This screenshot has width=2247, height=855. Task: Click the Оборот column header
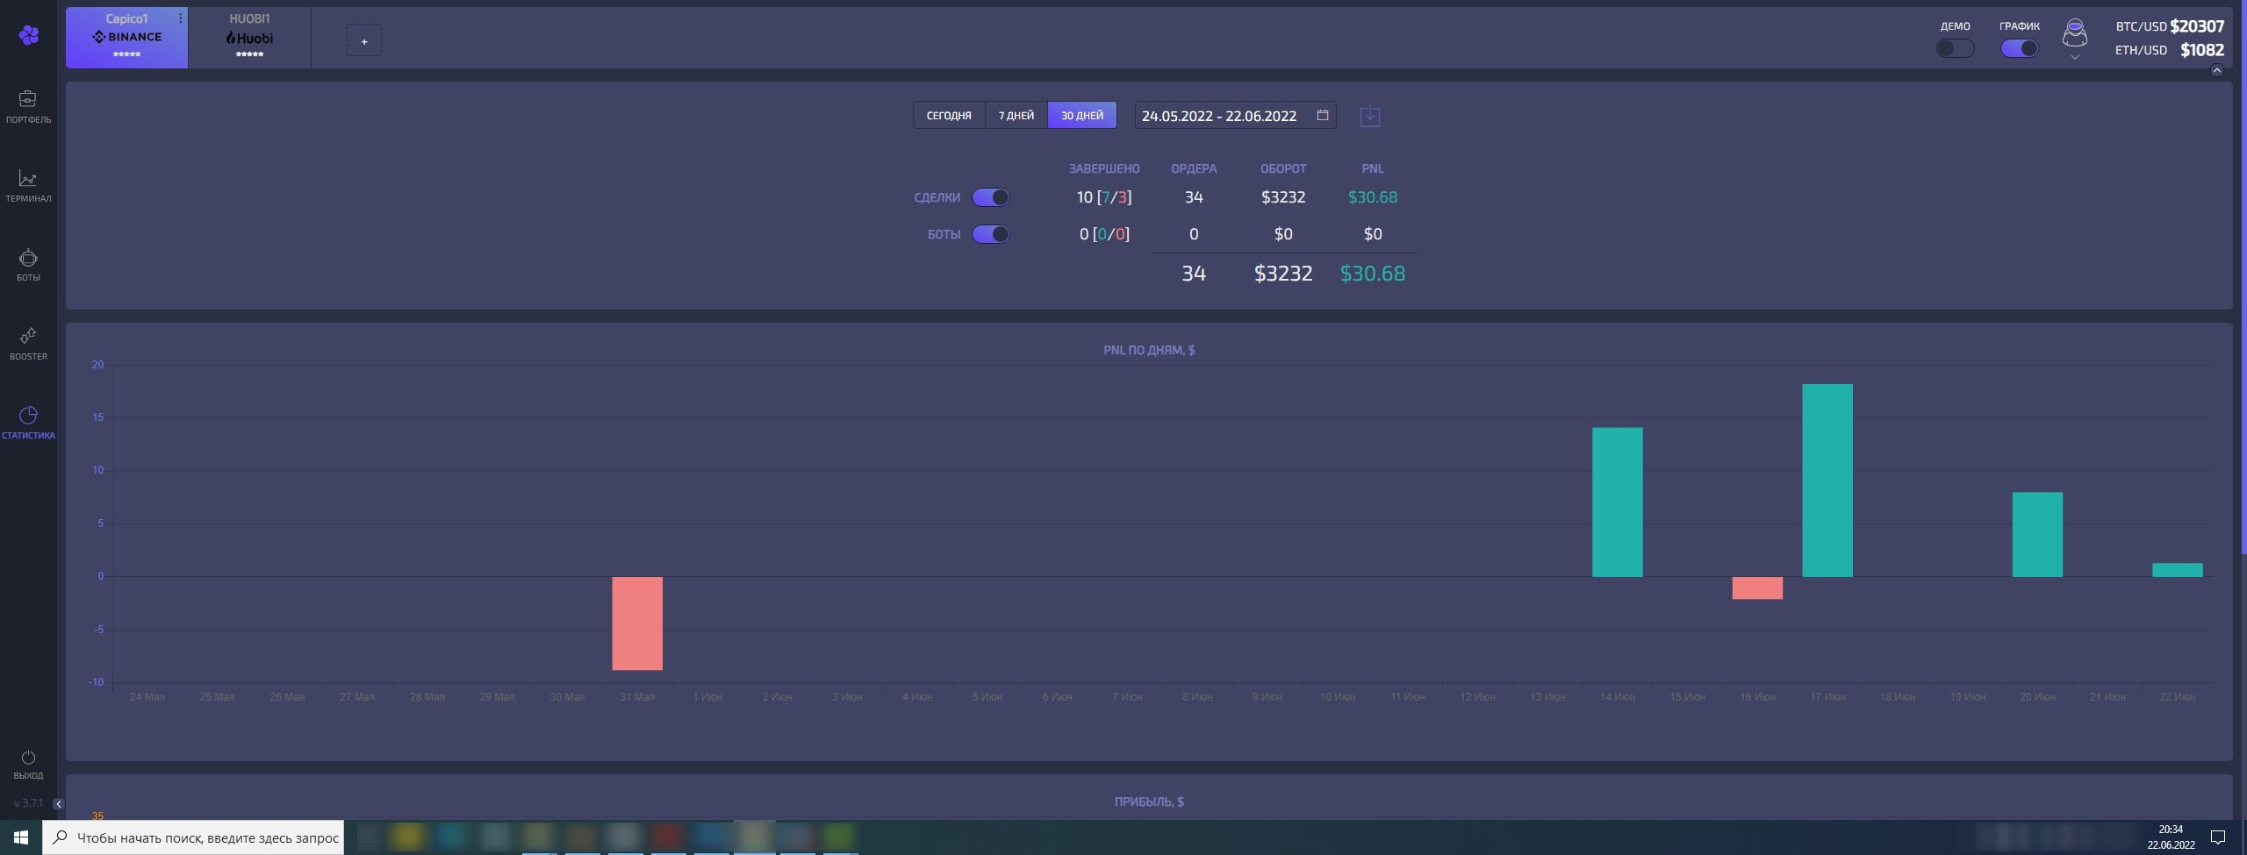pyautogui.click(x=1283, y=168)
